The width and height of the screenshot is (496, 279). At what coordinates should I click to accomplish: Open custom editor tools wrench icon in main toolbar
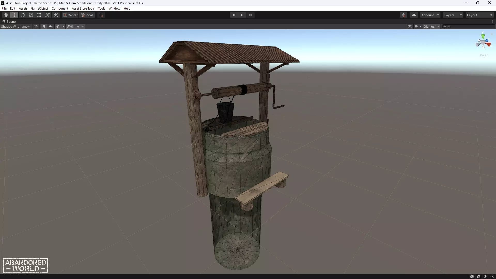56,15
